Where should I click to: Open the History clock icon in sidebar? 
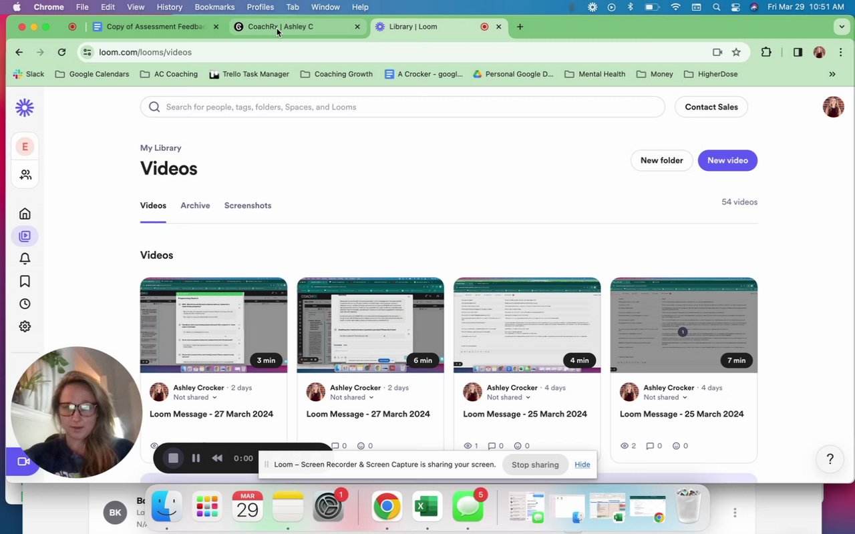pos(25,304)
